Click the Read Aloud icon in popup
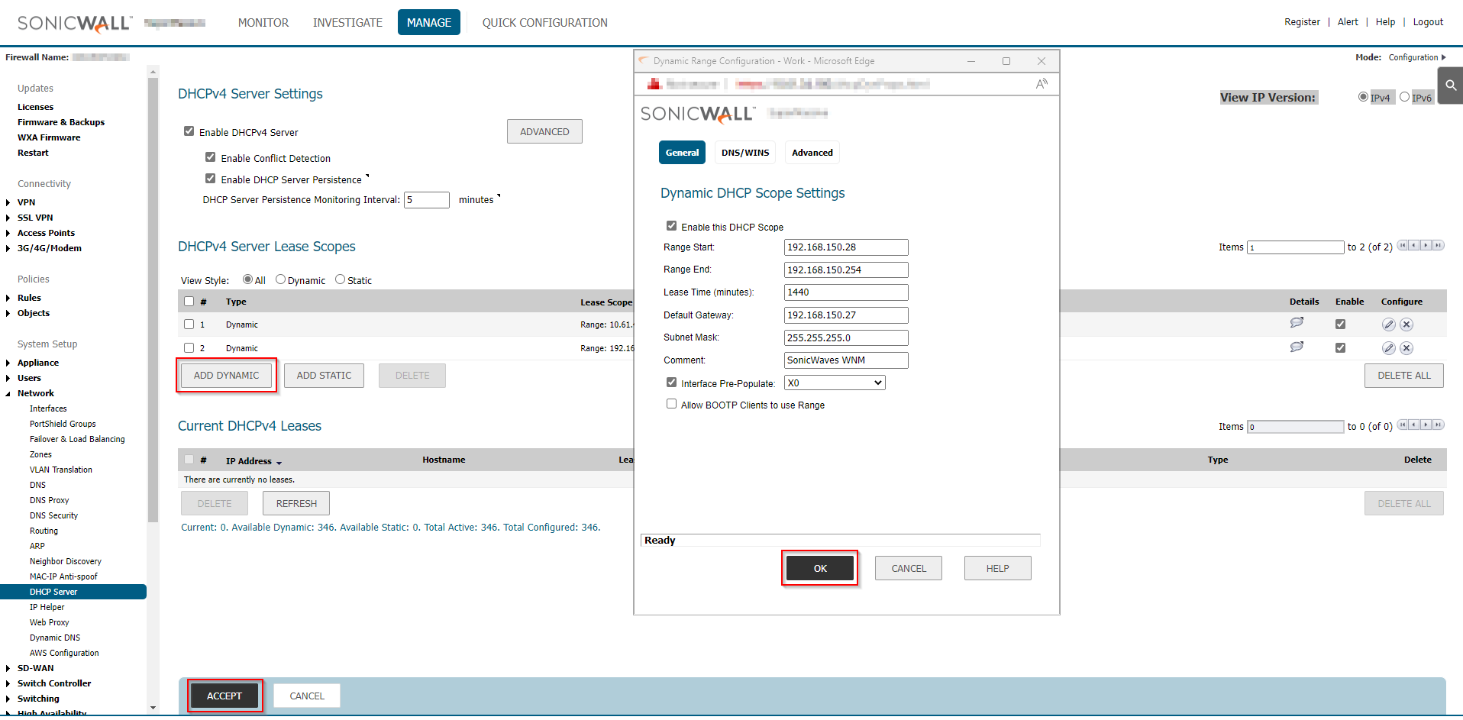Viewport: 1463px width, 720px height. pyautogui.click(x=1042, y=84)
